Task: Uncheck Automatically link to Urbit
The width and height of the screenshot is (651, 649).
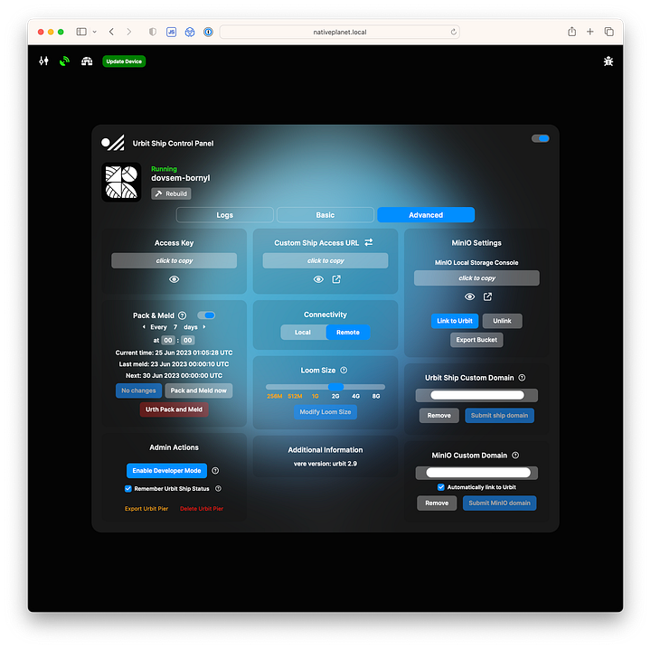Action: click(441, 487)
